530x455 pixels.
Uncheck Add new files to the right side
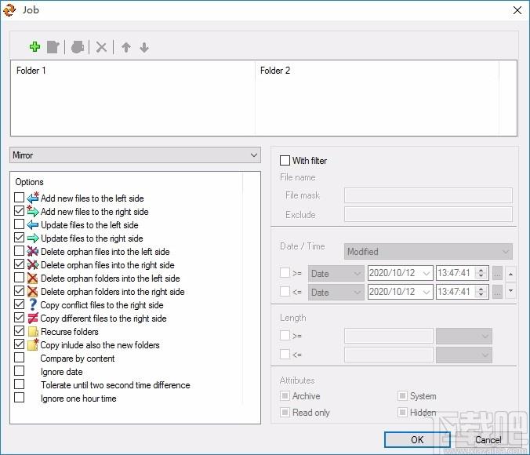[20, 210]
